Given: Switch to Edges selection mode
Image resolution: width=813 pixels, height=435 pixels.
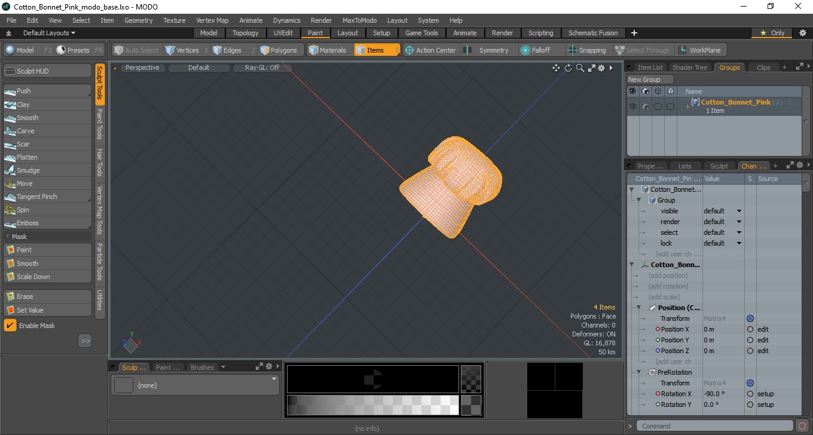Looking at the screenshot, I should pos(233,50).
